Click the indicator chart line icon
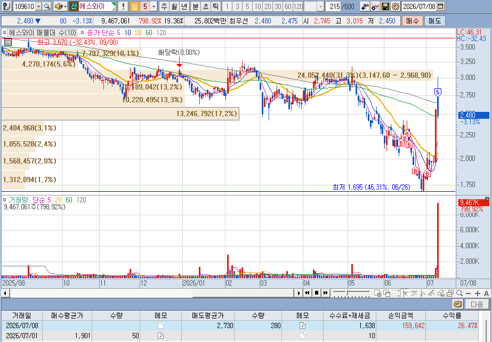Screen dimensions: 492x342 click(375, 6)
